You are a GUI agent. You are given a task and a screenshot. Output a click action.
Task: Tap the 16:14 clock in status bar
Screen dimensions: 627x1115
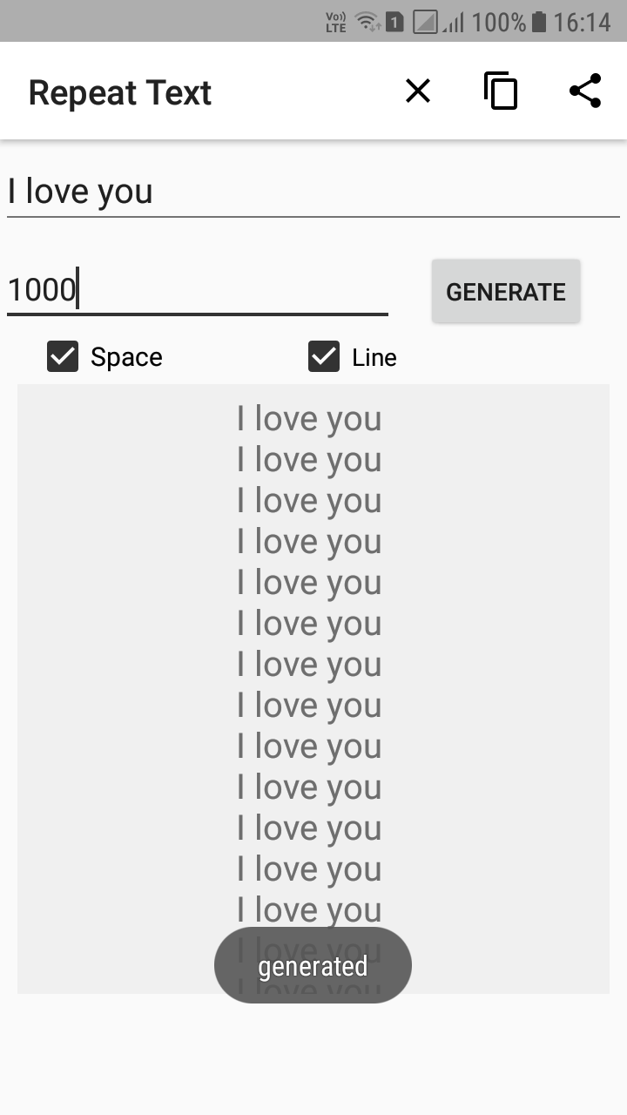point(582,22)
